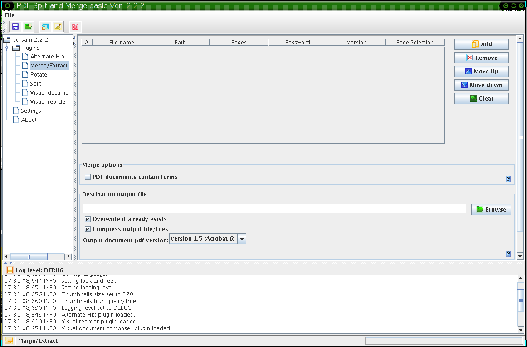Click the Path column header
The width and height of the screenshot is (527, 347).
pos(180,42)
